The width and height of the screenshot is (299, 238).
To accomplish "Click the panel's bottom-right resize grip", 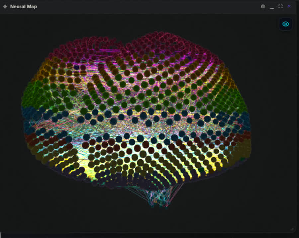I will pos(292,229).
